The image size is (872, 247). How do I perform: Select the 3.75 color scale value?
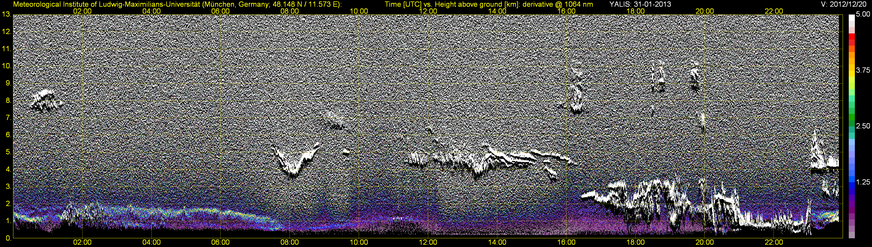(x=863, y=70)
